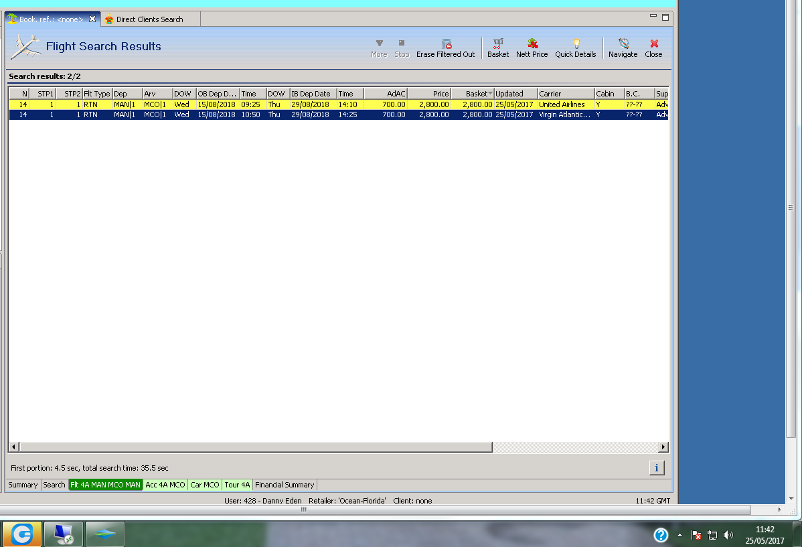Switch to Direct Clients Search tab
802x547 pixels.
pyautogui.click(x=149, y=19)
